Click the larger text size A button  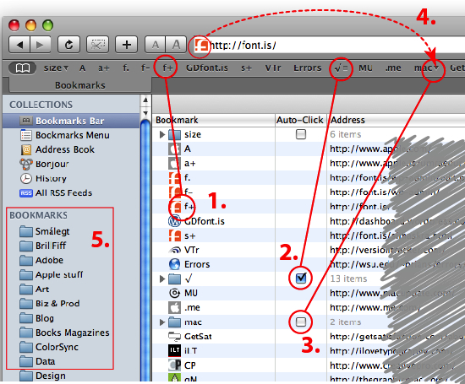(x=176, y=45)
